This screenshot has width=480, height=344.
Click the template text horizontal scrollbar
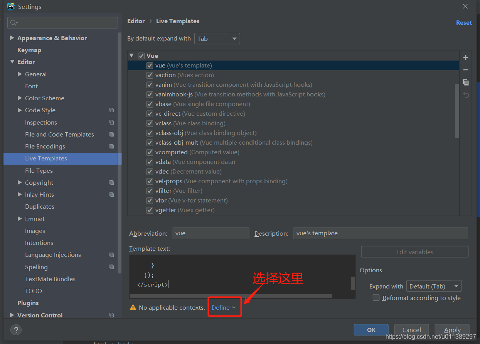point(231,296)
